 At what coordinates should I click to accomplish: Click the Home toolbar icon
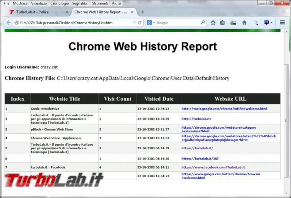coord(244,23)
